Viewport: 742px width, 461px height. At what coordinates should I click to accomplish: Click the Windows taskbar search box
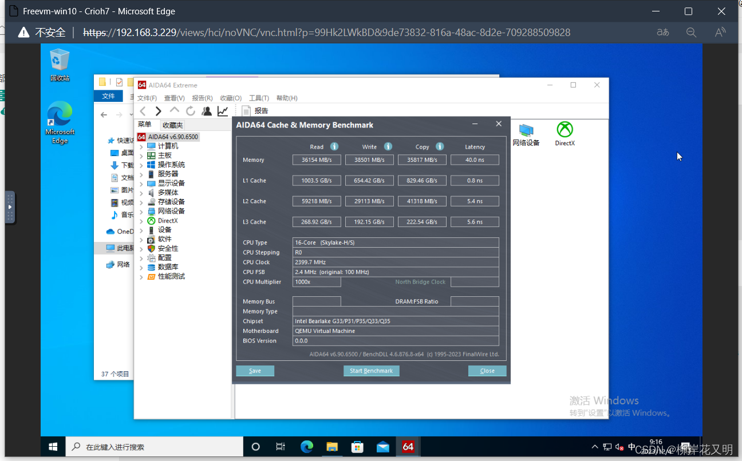point(155,447)
